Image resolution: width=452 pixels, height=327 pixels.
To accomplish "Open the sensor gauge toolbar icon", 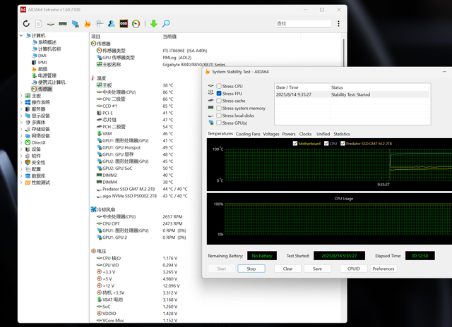I will tap(136, 23).
